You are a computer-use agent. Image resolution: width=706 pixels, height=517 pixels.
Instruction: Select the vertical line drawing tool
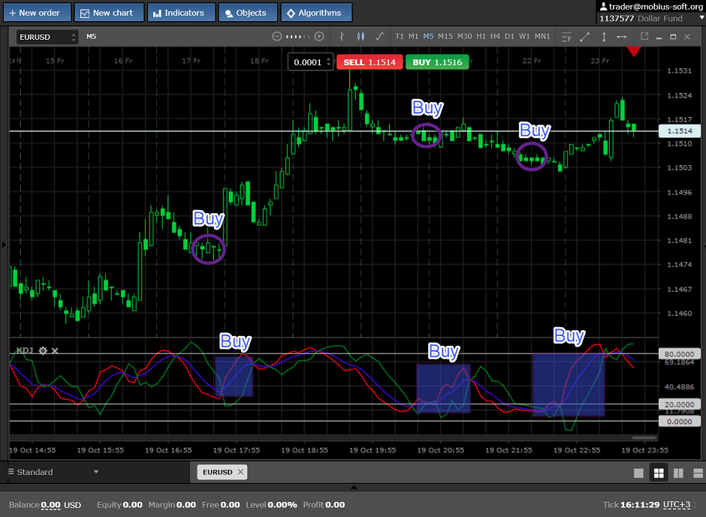point(604,37)
